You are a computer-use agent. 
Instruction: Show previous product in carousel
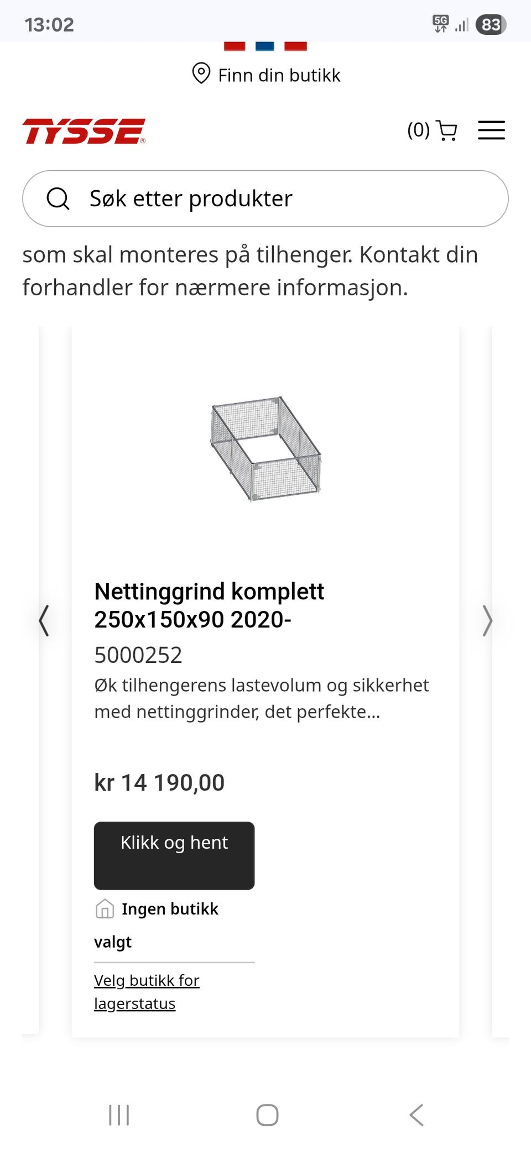coord(44,620)
